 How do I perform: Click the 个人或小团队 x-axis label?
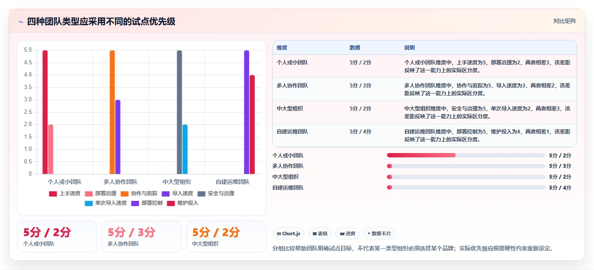click(x=64, y=182)
